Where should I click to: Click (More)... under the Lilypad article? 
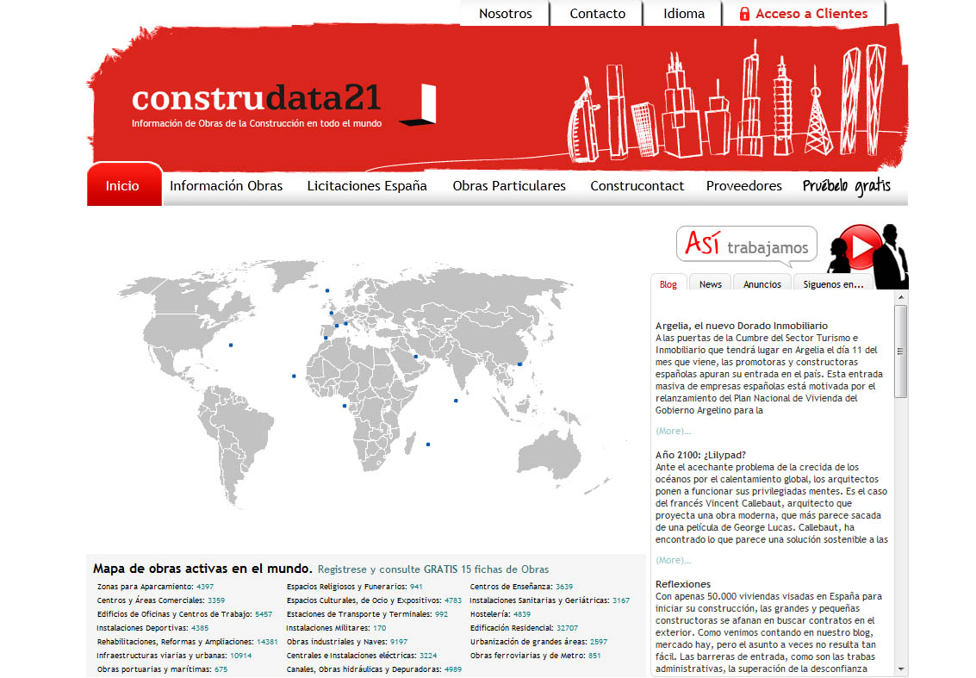673,560
